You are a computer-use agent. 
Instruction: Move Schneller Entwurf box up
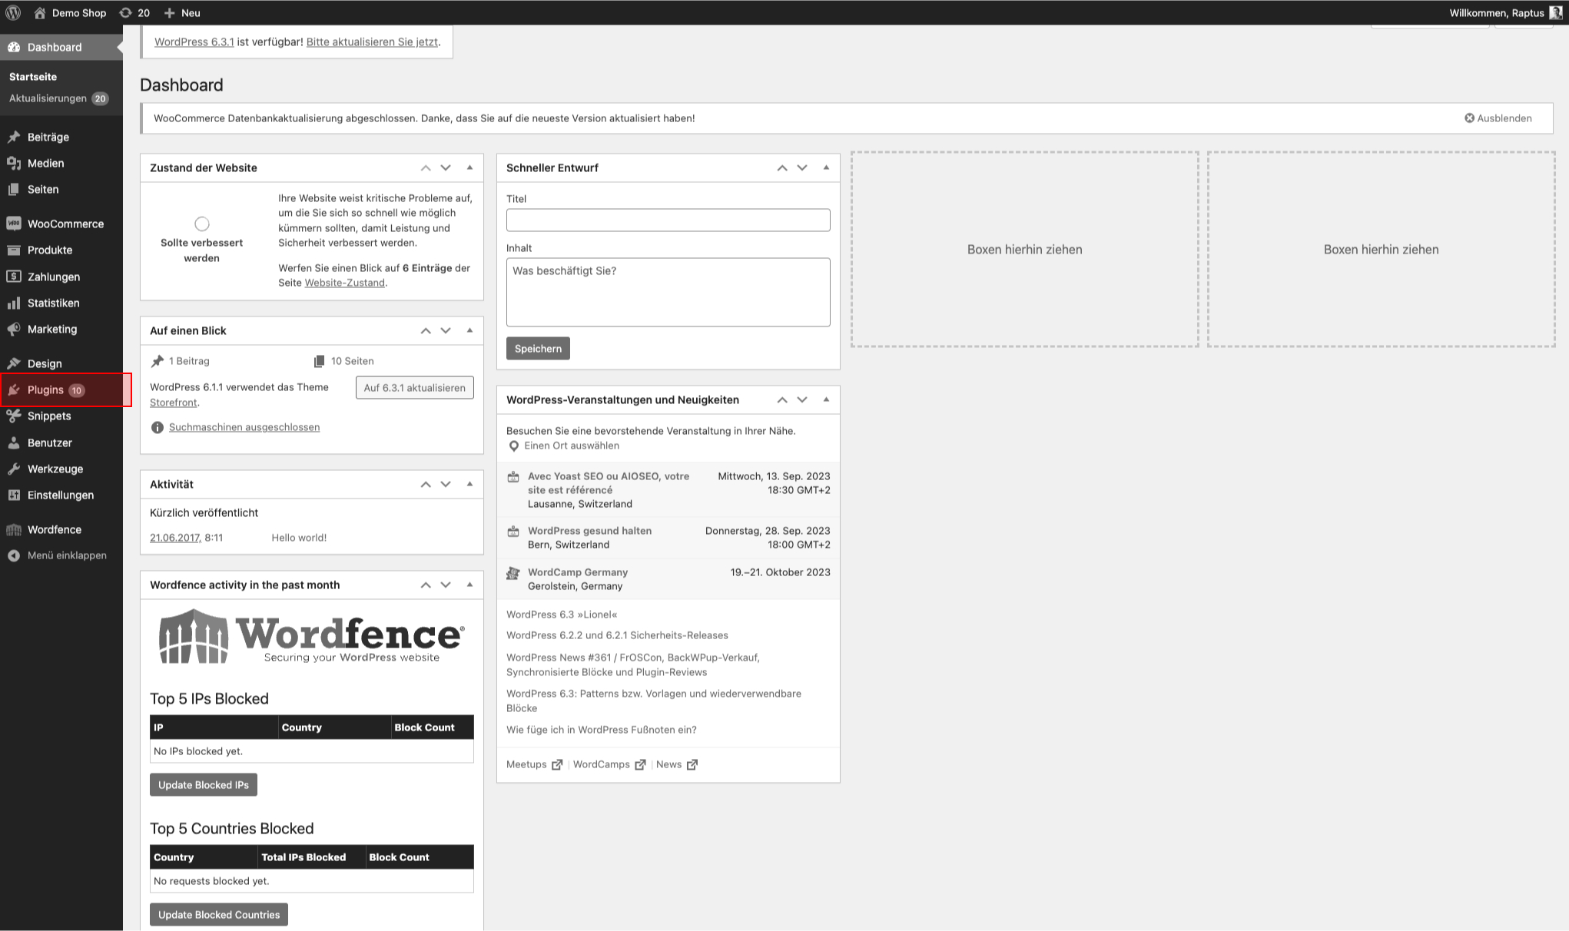(782, 167)
